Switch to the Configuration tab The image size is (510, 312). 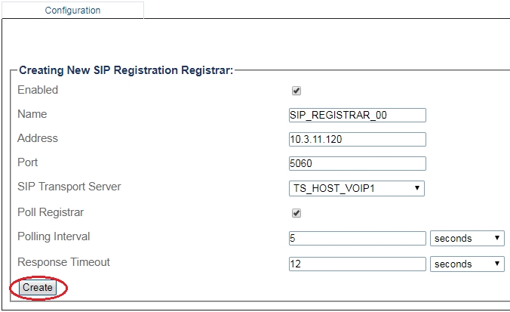[x=72, y=11]
